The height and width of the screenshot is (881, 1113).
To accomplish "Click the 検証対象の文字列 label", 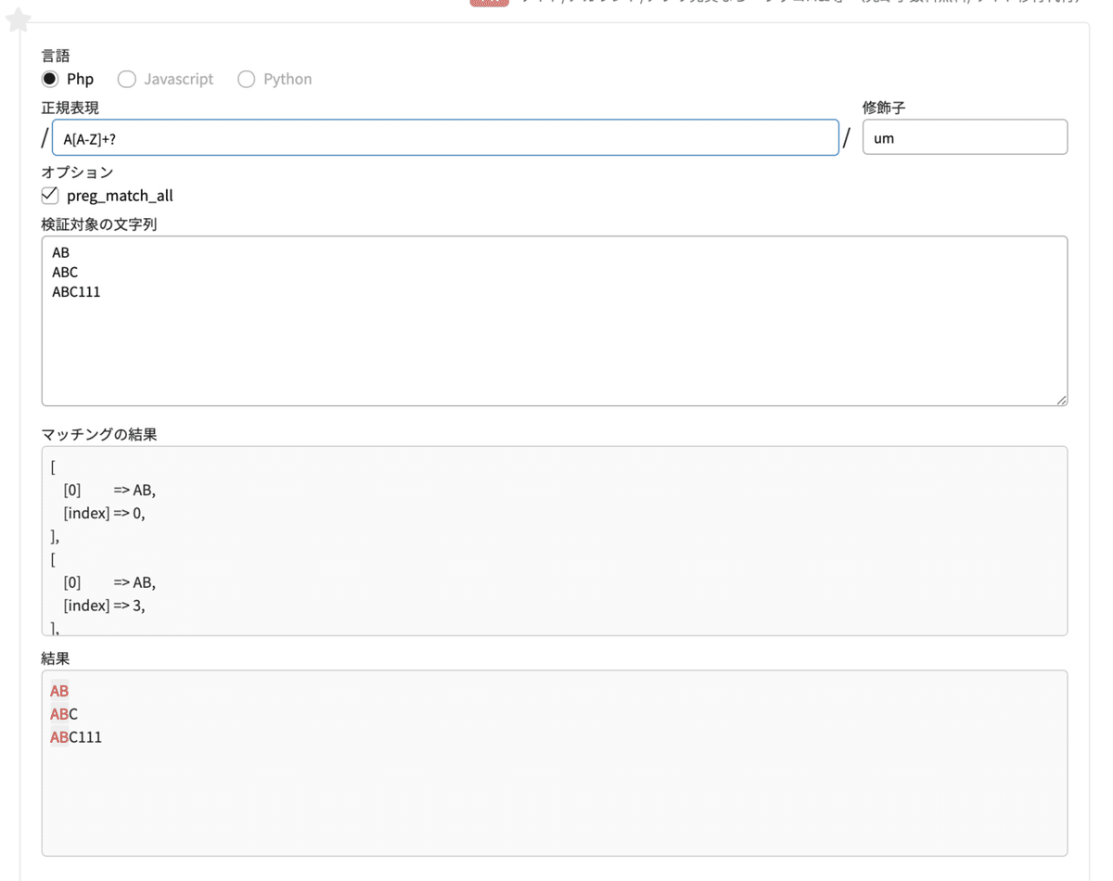I will [98, 224].
